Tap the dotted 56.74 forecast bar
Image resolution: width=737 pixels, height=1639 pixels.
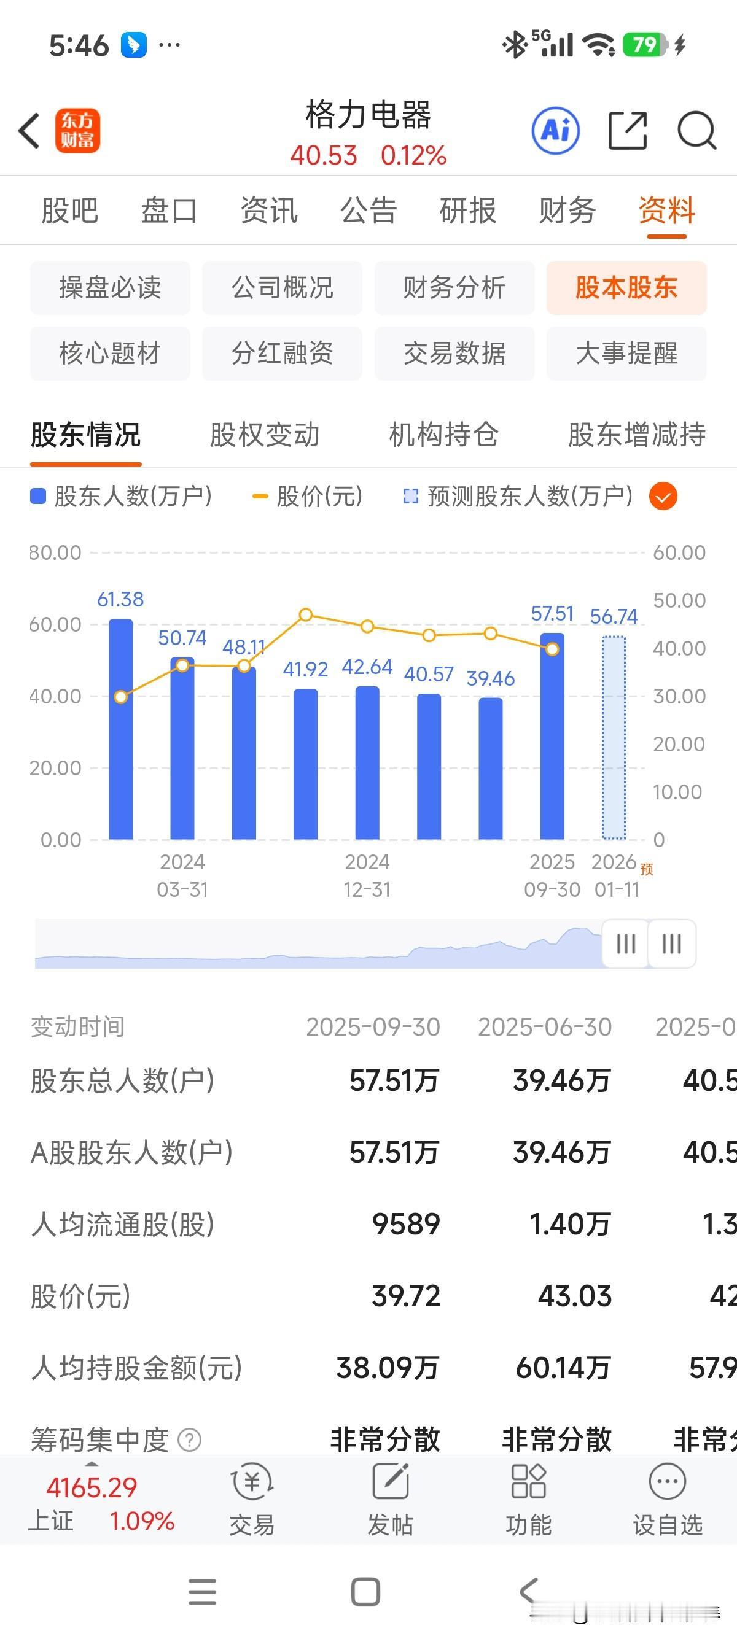[x=614, y=738]
